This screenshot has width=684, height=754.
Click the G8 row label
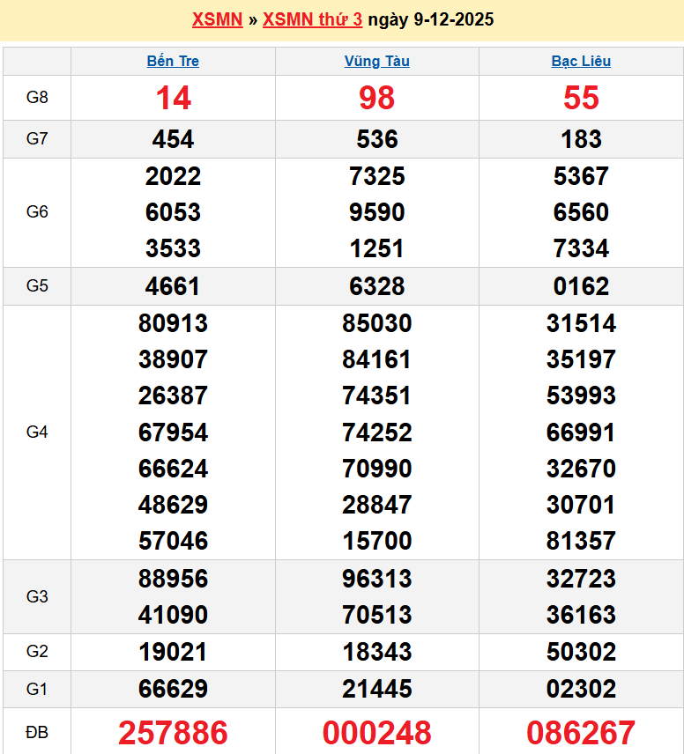point(37,98)
